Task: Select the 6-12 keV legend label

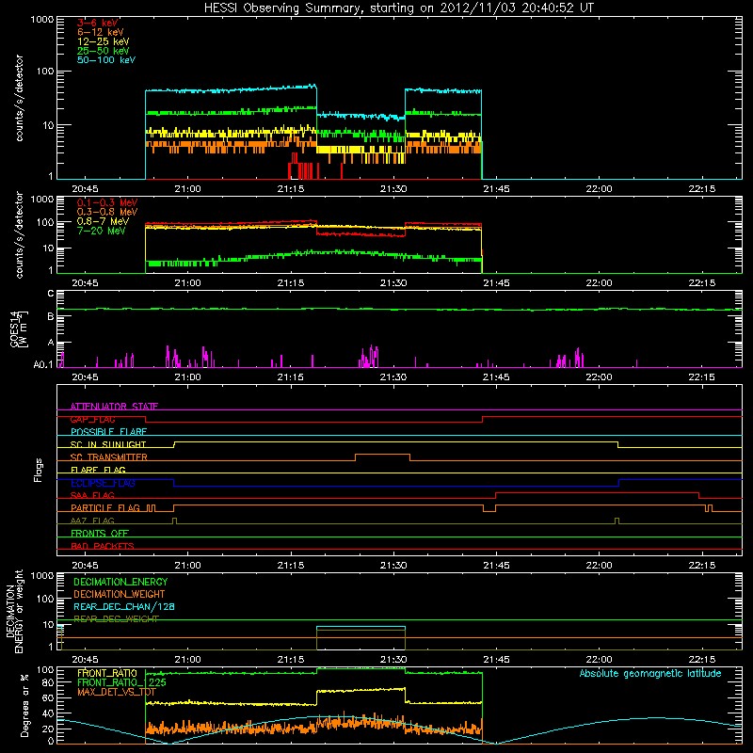Action: pos(100,32)
